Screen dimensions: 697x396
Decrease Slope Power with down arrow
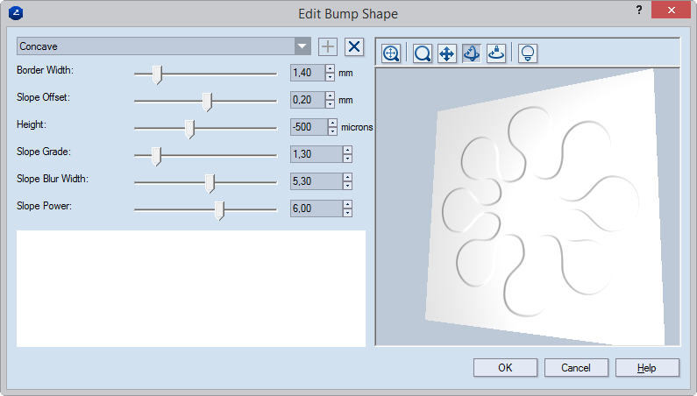[x=347, y=212]
